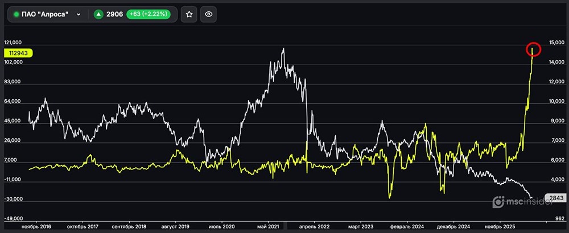Toggle visibility with the eye icon
The image size is (569, 233).
208,15
